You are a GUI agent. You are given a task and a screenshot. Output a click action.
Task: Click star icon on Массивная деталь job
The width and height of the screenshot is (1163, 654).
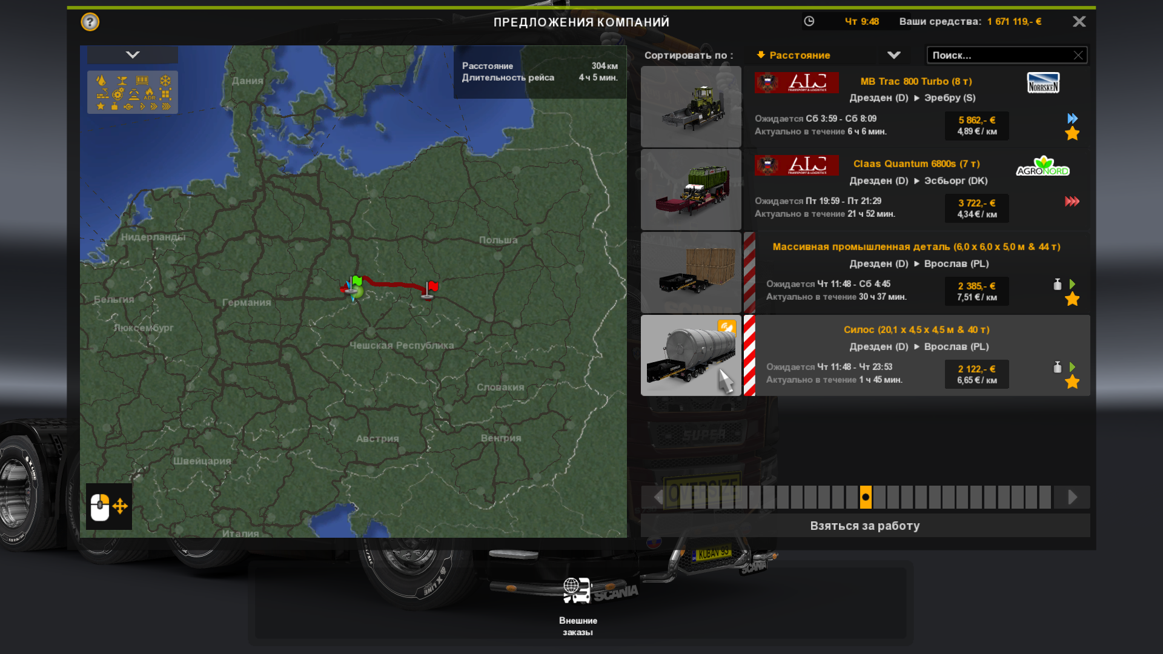1072,299
